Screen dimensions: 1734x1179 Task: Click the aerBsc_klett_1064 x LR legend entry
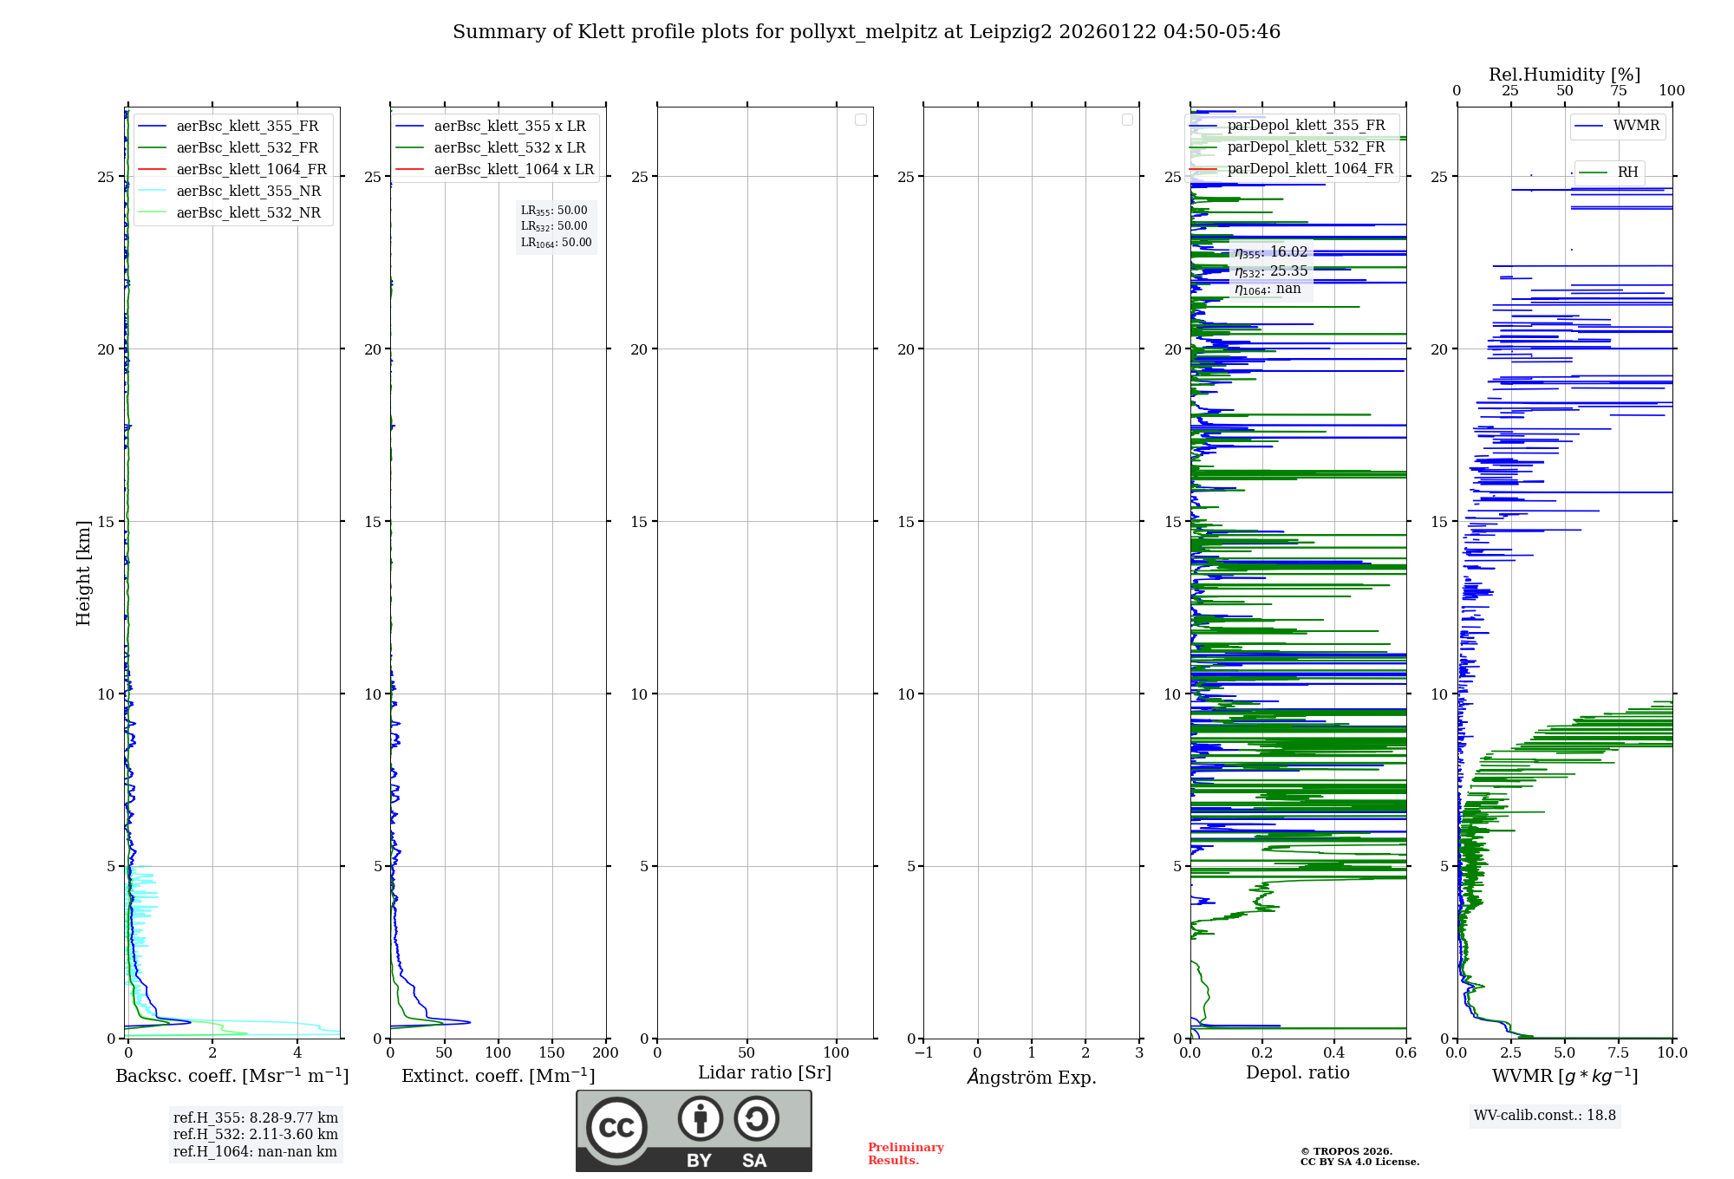513,170
